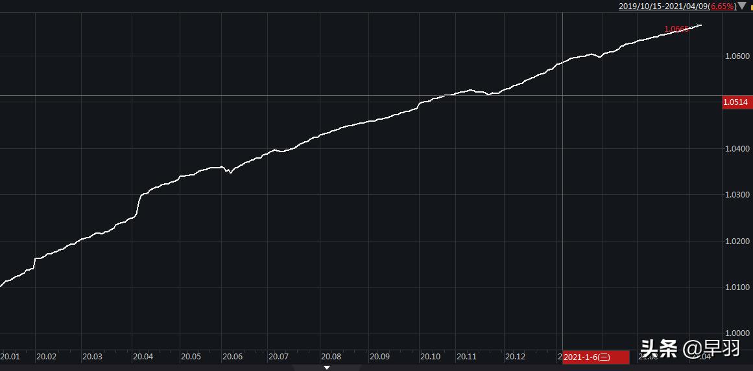This screenshot has height=371, width=753.
Task: Select the 20.04 month label on the time axis
Action: (143, 357)
